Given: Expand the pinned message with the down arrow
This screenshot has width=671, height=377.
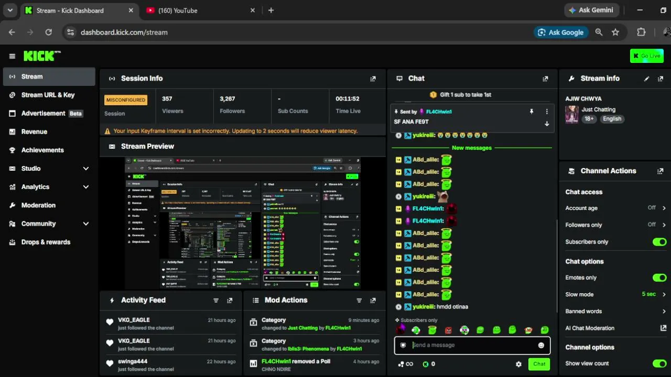Looking at the screenshot, I should click(x=547, y=124).
